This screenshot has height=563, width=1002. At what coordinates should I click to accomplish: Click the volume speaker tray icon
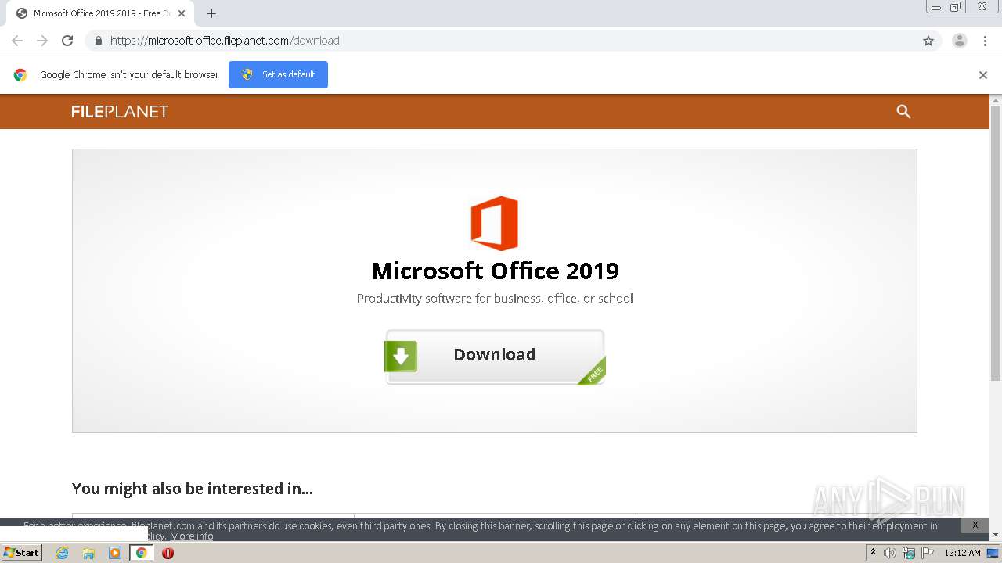(890, 553)
